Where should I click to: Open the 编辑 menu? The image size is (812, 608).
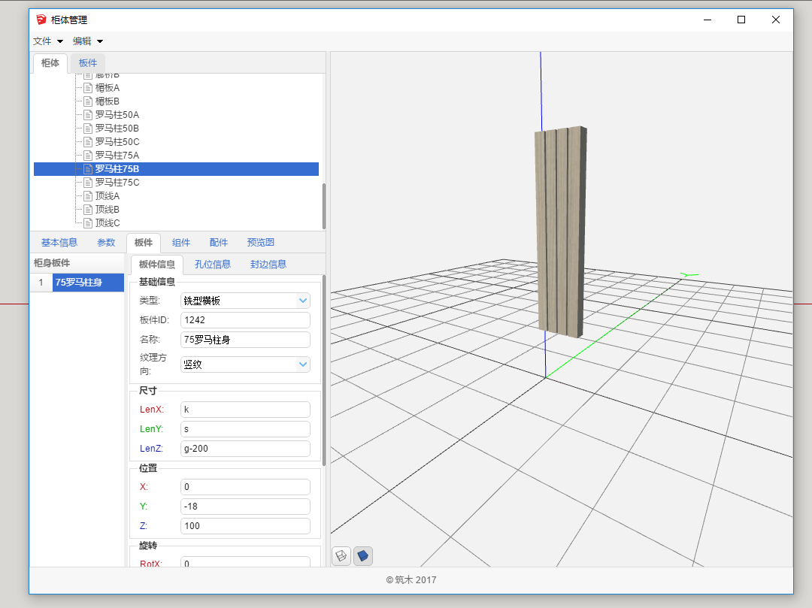tap(87, 41)
